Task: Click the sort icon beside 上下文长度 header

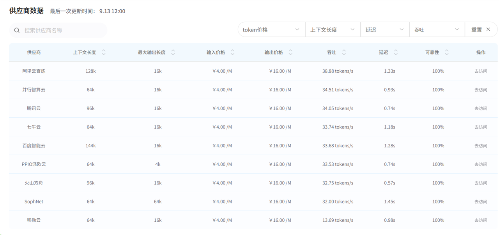Action: point(104,52)
